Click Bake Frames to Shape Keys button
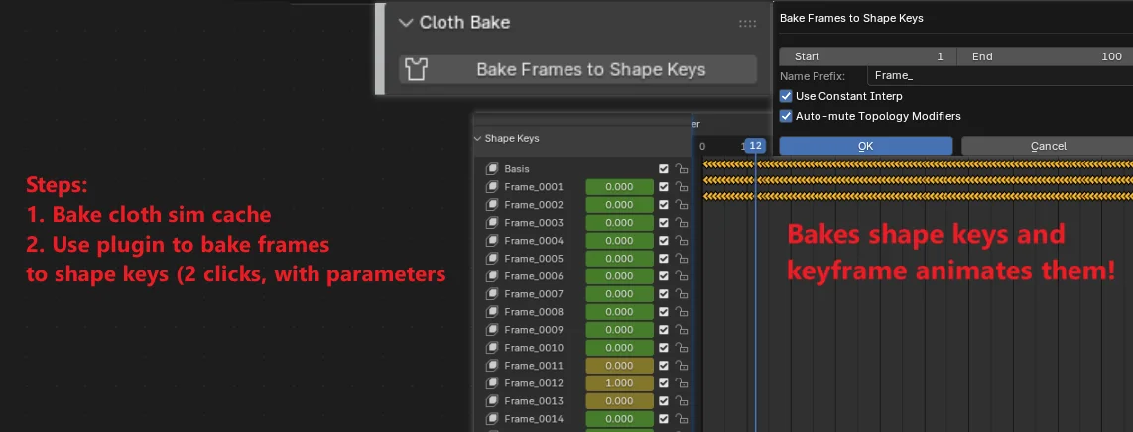 [x=578, y=70]
